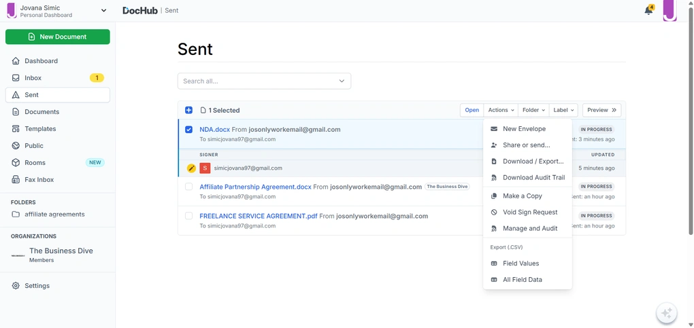The height and width of the screenshot is (328, 694).
Task: Click the New Document button
Action: tap(57, 37)
